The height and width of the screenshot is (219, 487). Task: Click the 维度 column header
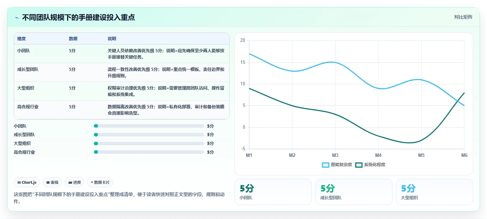pos(22,38)
